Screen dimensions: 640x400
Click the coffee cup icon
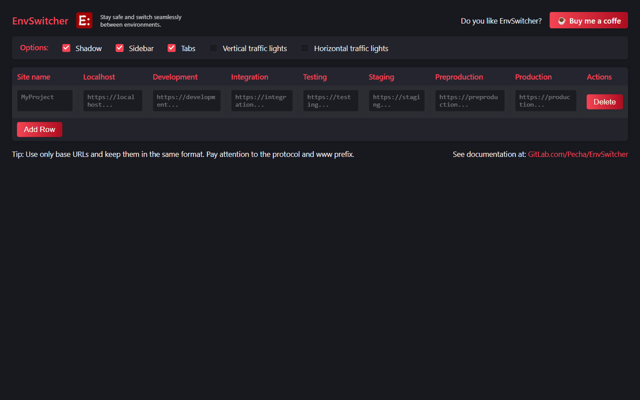click(561, 21)
